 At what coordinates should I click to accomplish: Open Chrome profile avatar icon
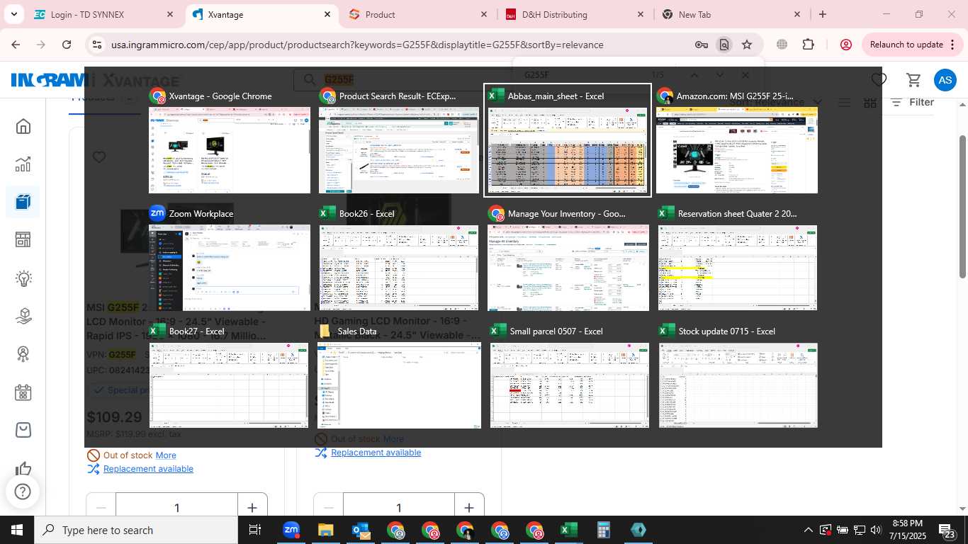845,45
